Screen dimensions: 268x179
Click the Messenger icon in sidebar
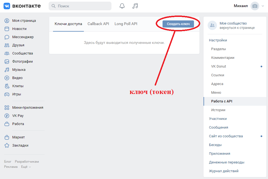click(x=7, y=37)
